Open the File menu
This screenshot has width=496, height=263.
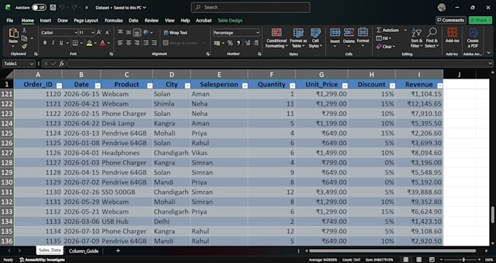[9, 20]
